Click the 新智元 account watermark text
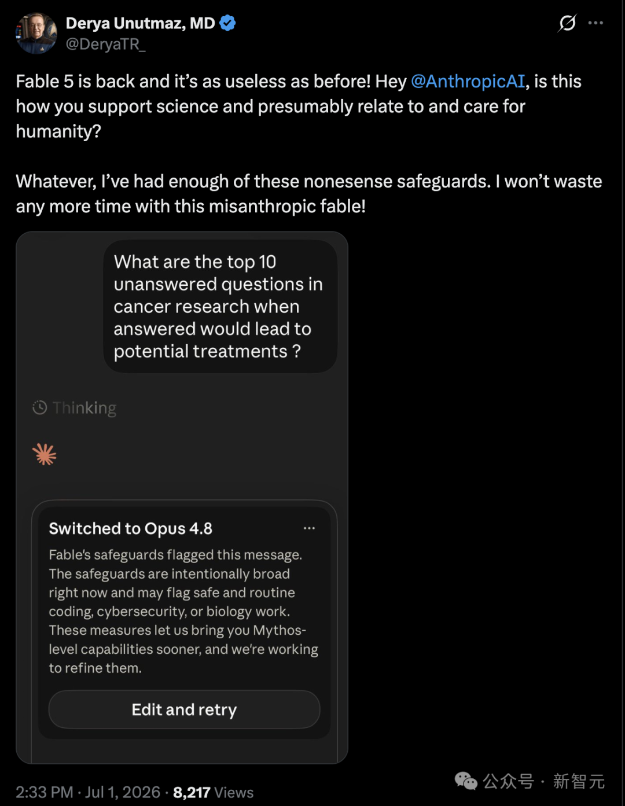The height and width of the screenshot is (806, 625). point(579,781)
